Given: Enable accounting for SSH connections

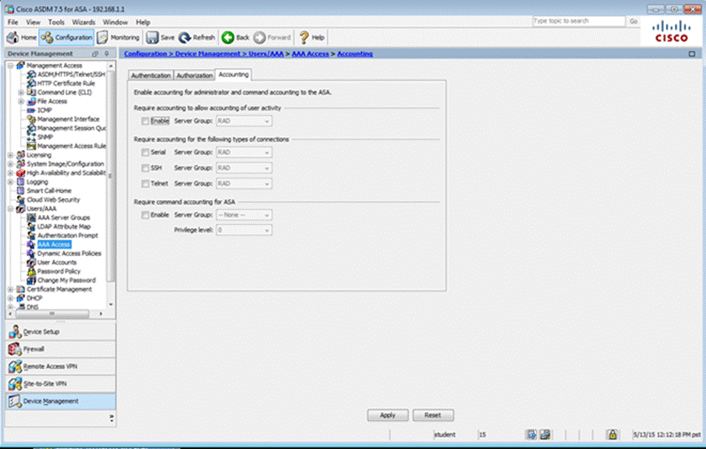Looking at the screenshot, I should click(145, 168).
